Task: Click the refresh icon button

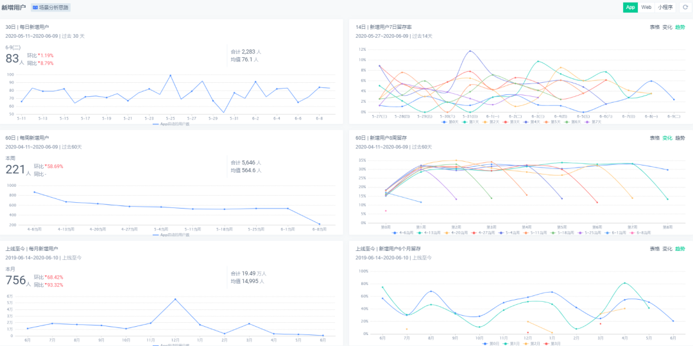Action: click(x=685, y=7)
